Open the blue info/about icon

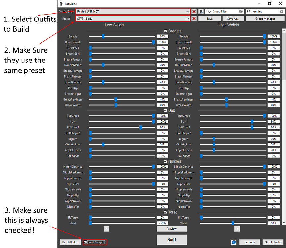234,242
